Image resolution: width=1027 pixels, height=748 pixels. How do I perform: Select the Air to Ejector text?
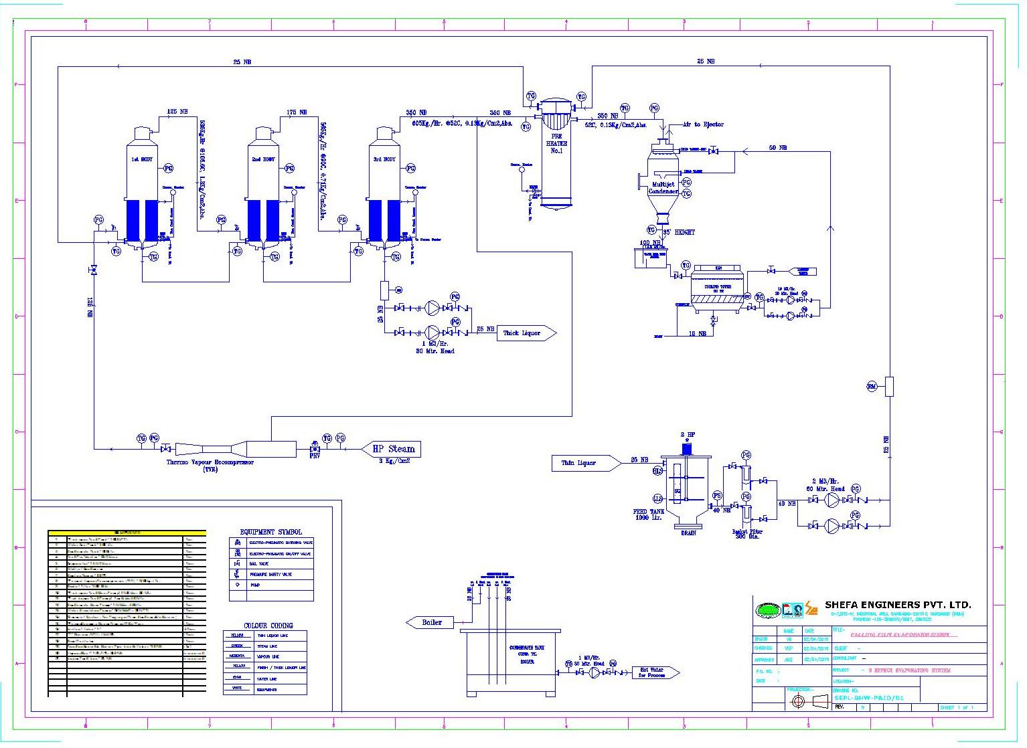[x=703, y=124]
